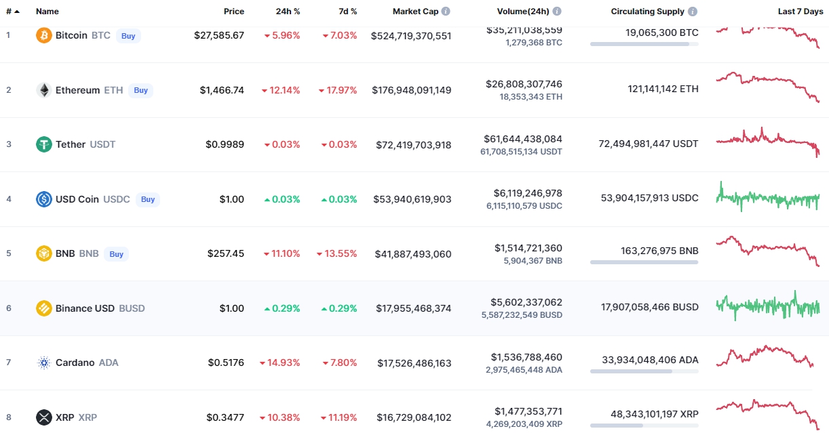Image resolution: width=829 pixels, height=433 pixels.
Task: Click Bitcoin price $27,585.67
Action: click(x=218, y=35)
